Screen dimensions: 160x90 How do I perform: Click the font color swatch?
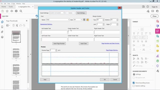click(x=87, y=20)
